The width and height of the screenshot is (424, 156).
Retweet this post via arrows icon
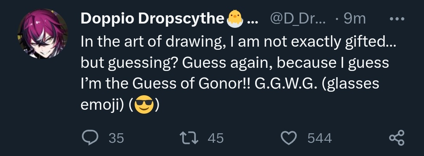(189, 138)
